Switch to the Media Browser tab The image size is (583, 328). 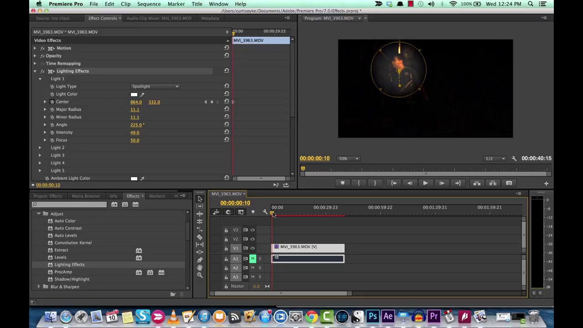pyautogui.click(x=86, y=196)
